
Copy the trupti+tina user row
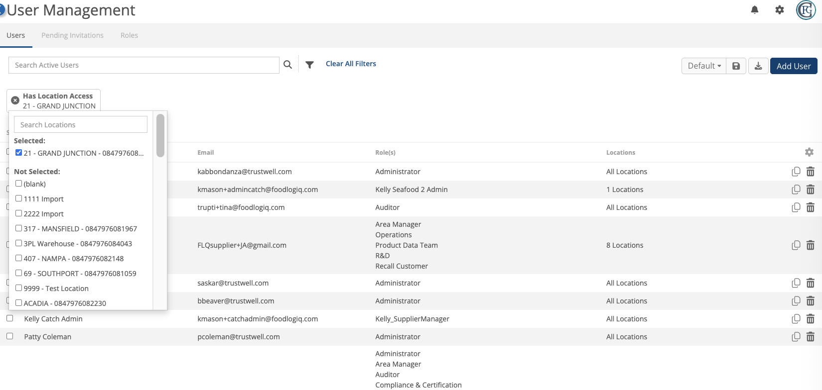[x=796, y=207]
